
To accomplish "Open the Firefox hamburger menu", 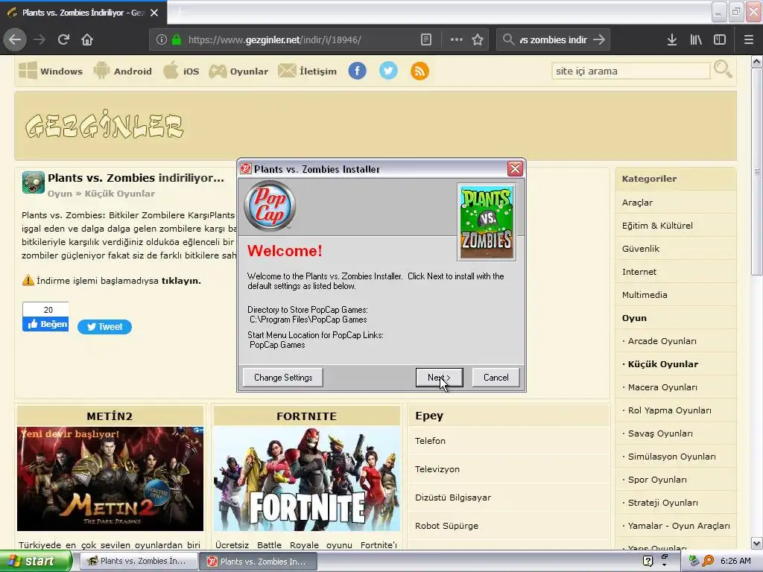I will (x=749, y=40).
